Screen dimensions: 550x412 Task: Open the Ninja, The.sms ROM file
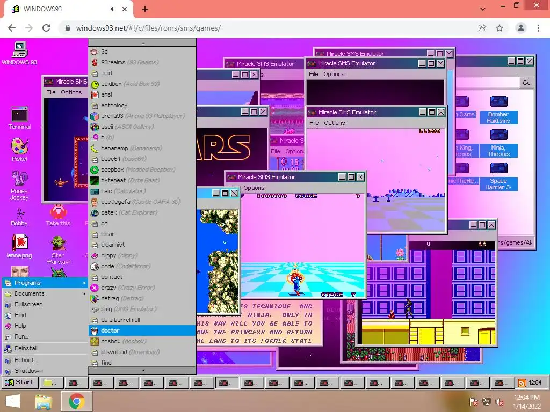coord(498,143)
